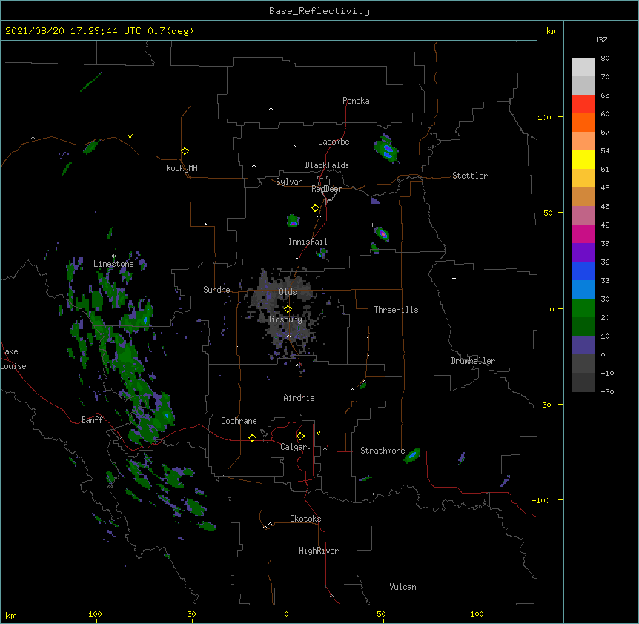Select the yellow diamond marker south of RedDeer
Image resolution: width=639 pixels, height=624 pixels.
point(316,208)
